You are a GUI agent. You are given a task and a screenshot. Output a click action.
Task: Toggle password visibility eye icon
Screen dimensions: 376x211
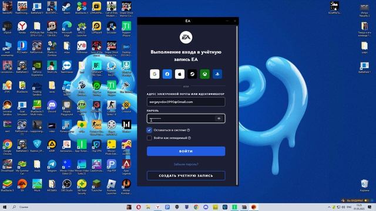(x=219, y=118)
